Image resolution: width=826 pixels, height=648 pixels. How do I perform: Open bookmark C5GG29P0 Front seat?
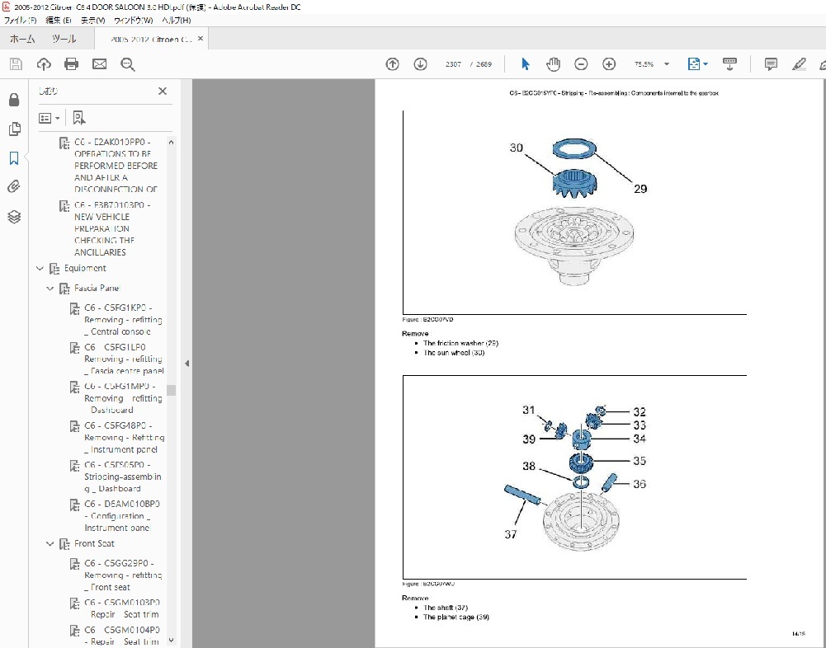[x=123, y=575]
